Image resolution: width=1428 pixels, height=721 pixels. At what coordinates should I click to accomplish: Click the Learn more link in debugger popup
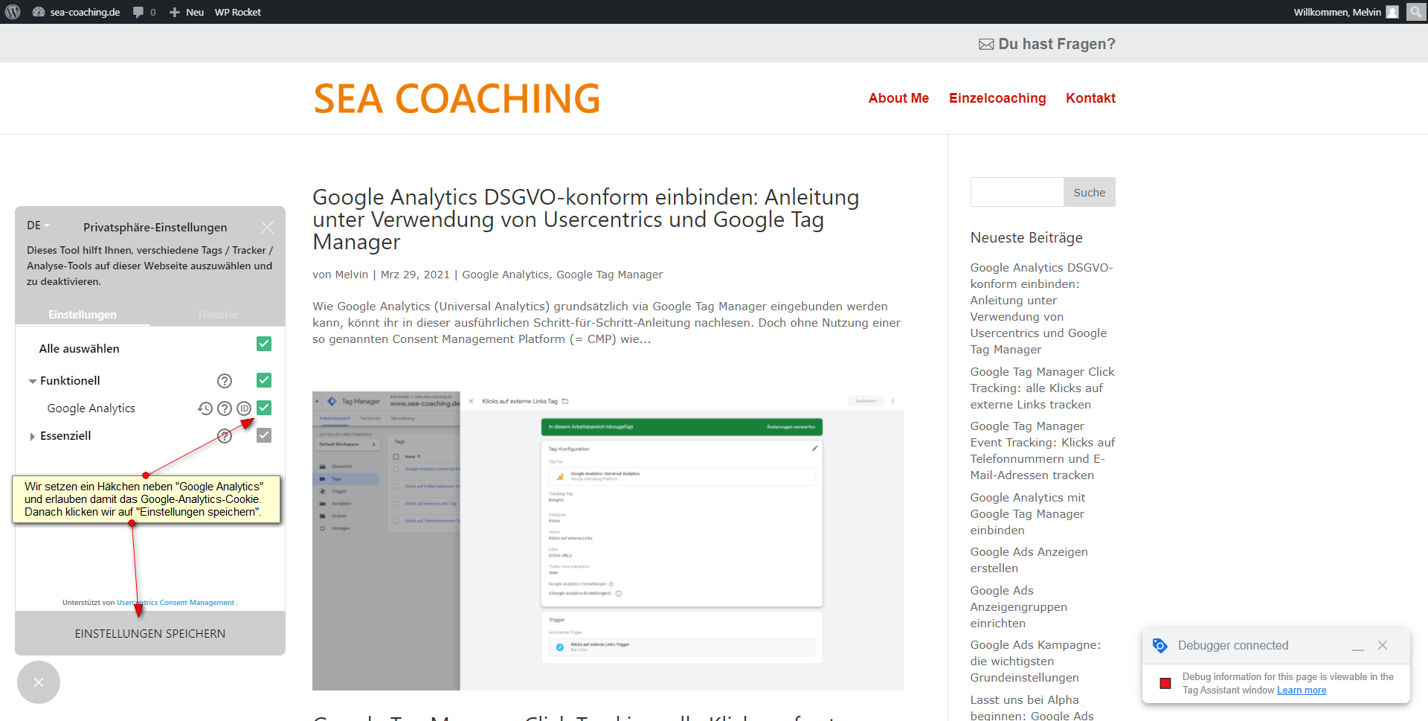coord(1302,690)
